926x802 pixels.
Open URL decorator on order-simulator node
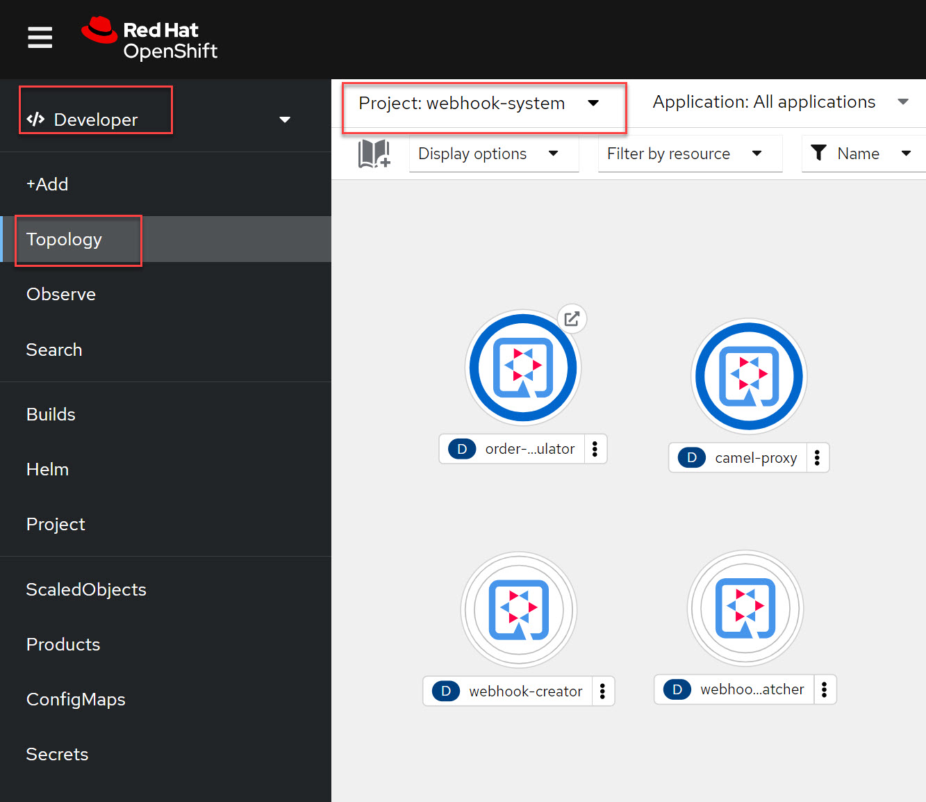pyautogui.click(x=572, y=319)
